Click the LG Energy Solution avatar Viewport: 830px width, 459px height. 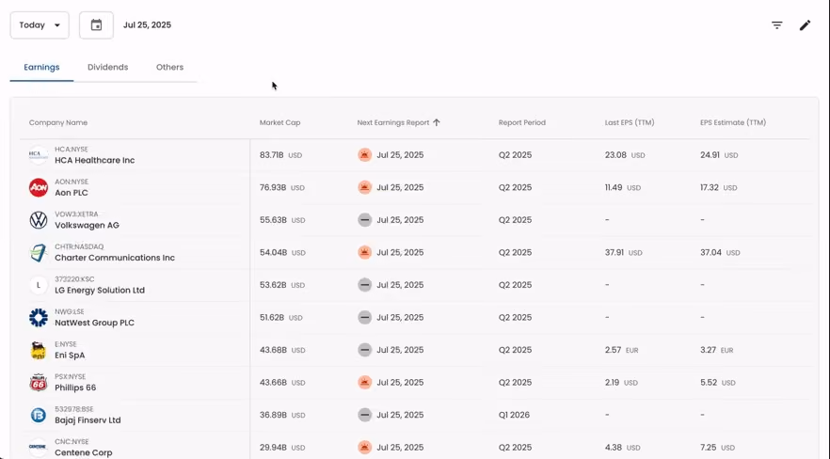[x=38, y=285]
